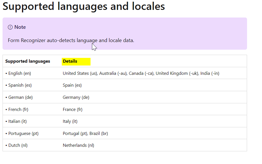Click the Germany (de) details cell
Viewport: 262px width, 164px height.
76,97
